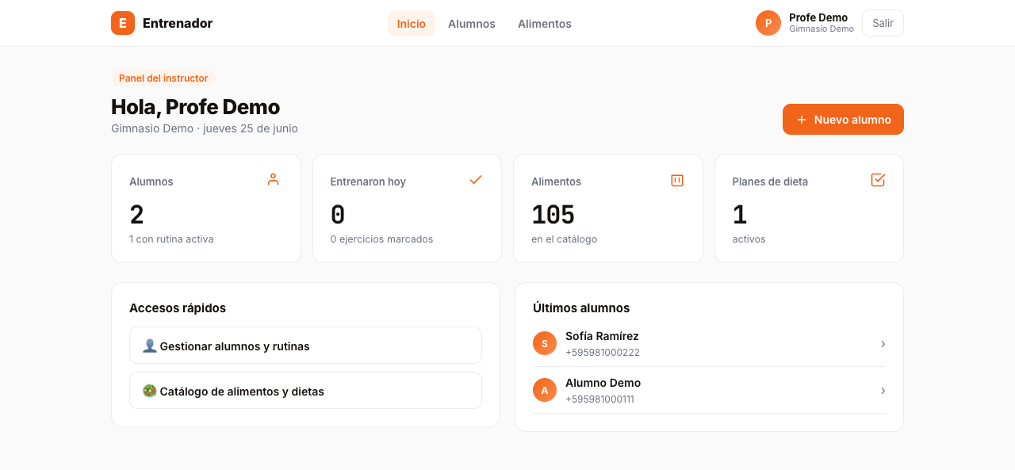
Task: Click the Gimnasio Demo text under Profe Demo
Action: click(822, 29)
